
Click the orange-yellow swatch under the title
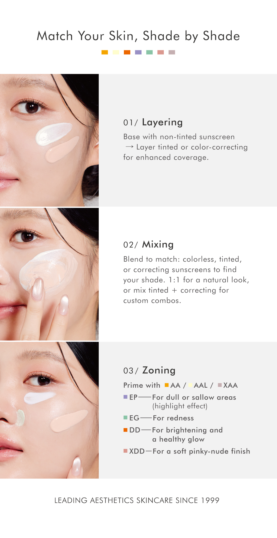click(105, 52)
